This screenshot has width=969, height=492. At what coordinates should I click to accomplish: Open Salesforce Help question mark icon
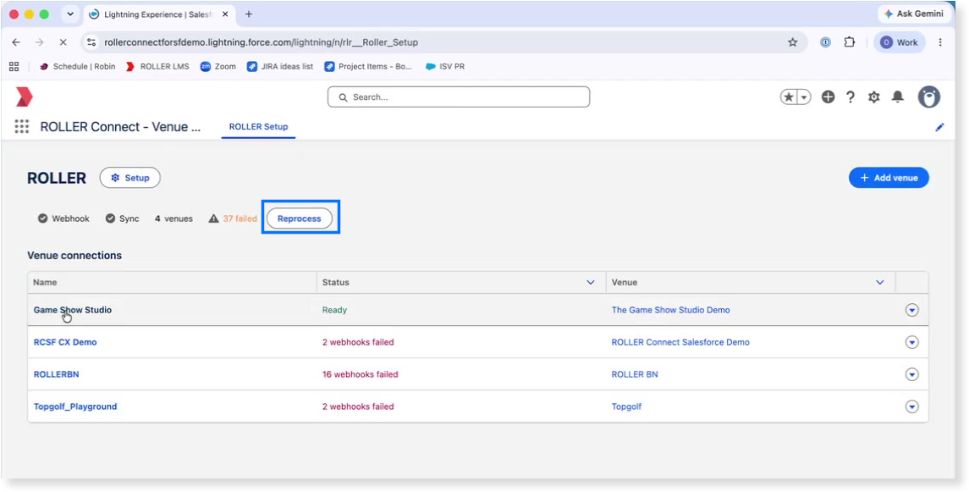tap(851, 97)
